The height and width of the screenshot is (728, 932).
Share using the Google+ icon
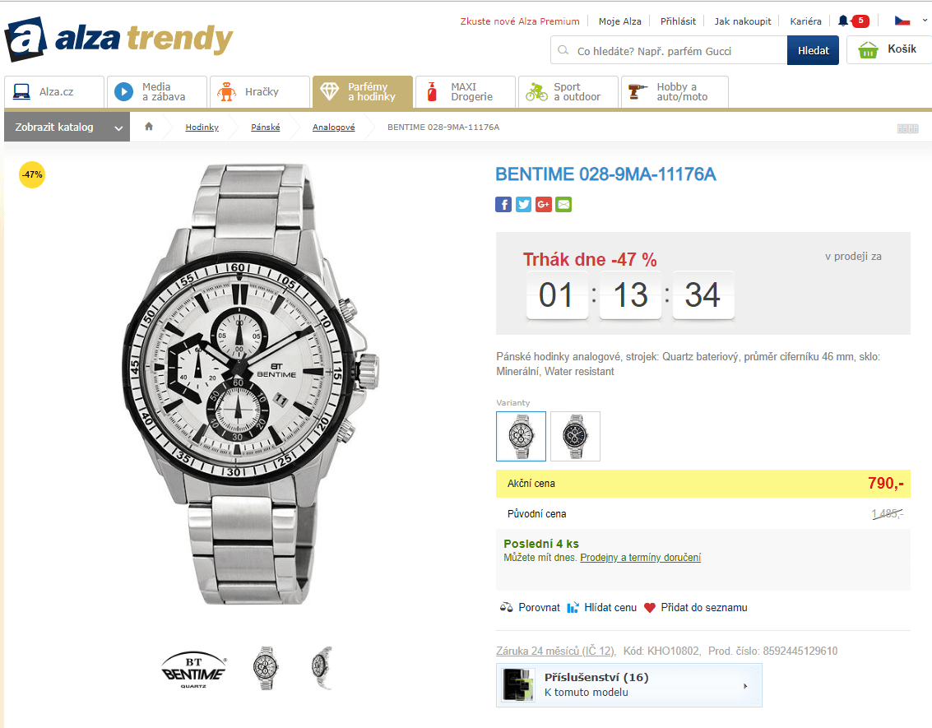click(x=543, y=204)
